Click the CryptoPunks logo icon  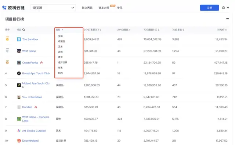pyautogui.click(x=19, y=63)
